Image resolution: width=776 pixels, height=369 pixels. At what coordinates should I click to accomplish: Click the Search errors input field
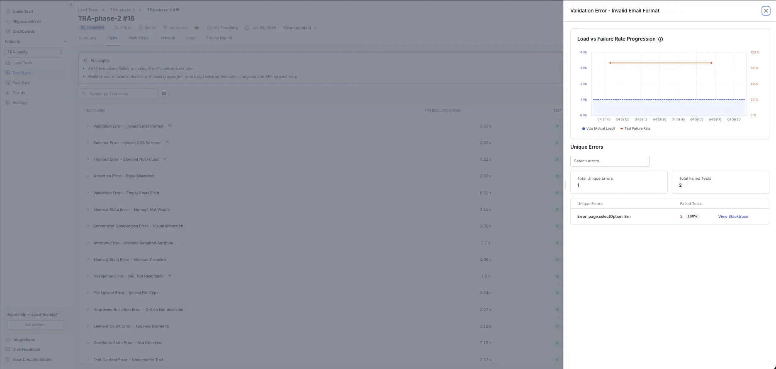[x=610, y=161]
